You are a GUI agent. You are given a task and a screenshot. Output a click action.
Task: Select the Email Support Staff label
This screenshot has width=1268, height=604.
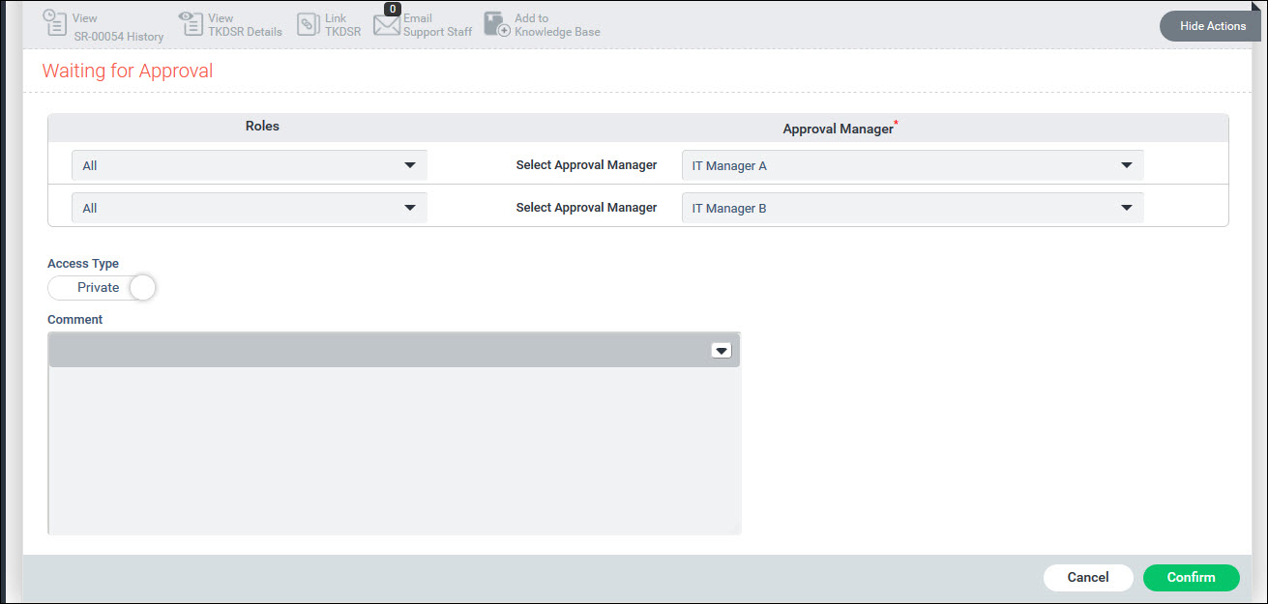coord(437,25)
